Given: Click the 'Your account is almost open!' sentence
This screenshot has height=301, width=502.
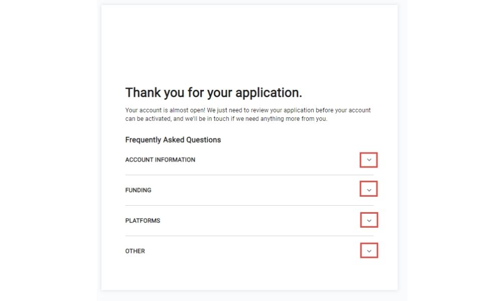Looking at the screenshot, I should [x=165, y=110].
